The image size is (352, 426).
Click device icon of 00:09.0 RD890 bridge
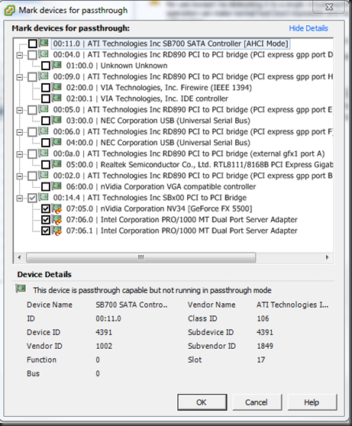point(44,76)
